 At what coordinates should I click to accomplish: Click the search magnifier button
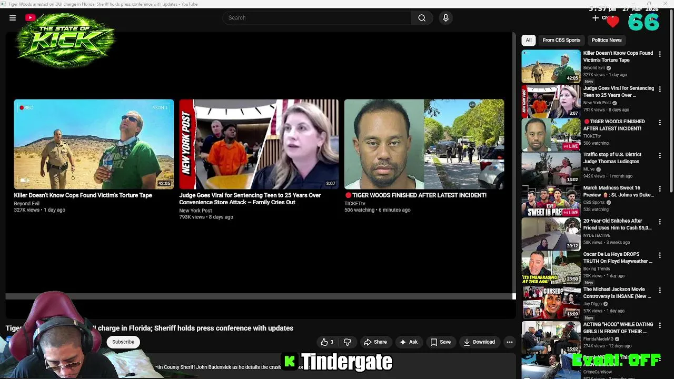tap(422, 18)
